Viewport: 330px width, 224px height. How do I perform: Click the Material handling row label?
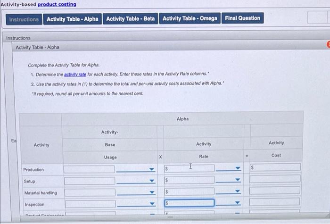click(x=41, y=193)
